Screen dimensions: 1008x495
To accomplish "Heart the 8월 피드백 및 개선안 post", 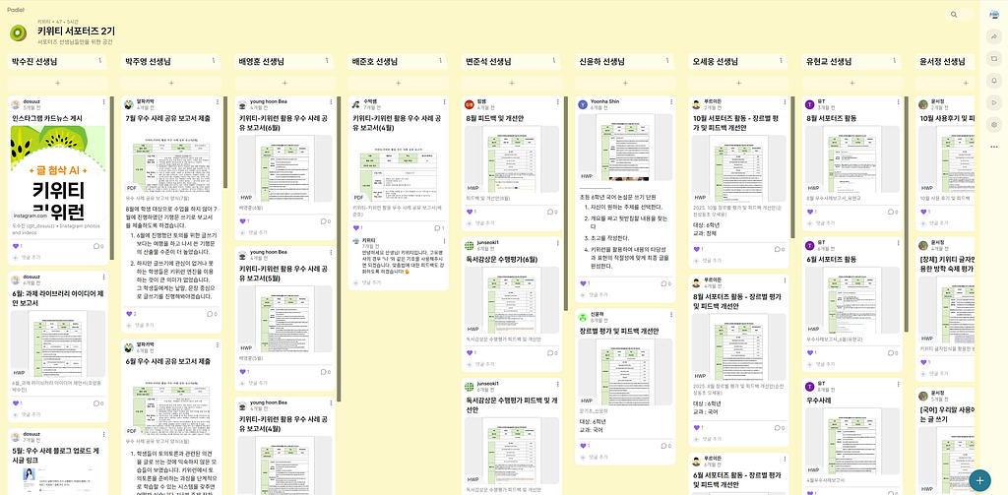I will 469,212.
